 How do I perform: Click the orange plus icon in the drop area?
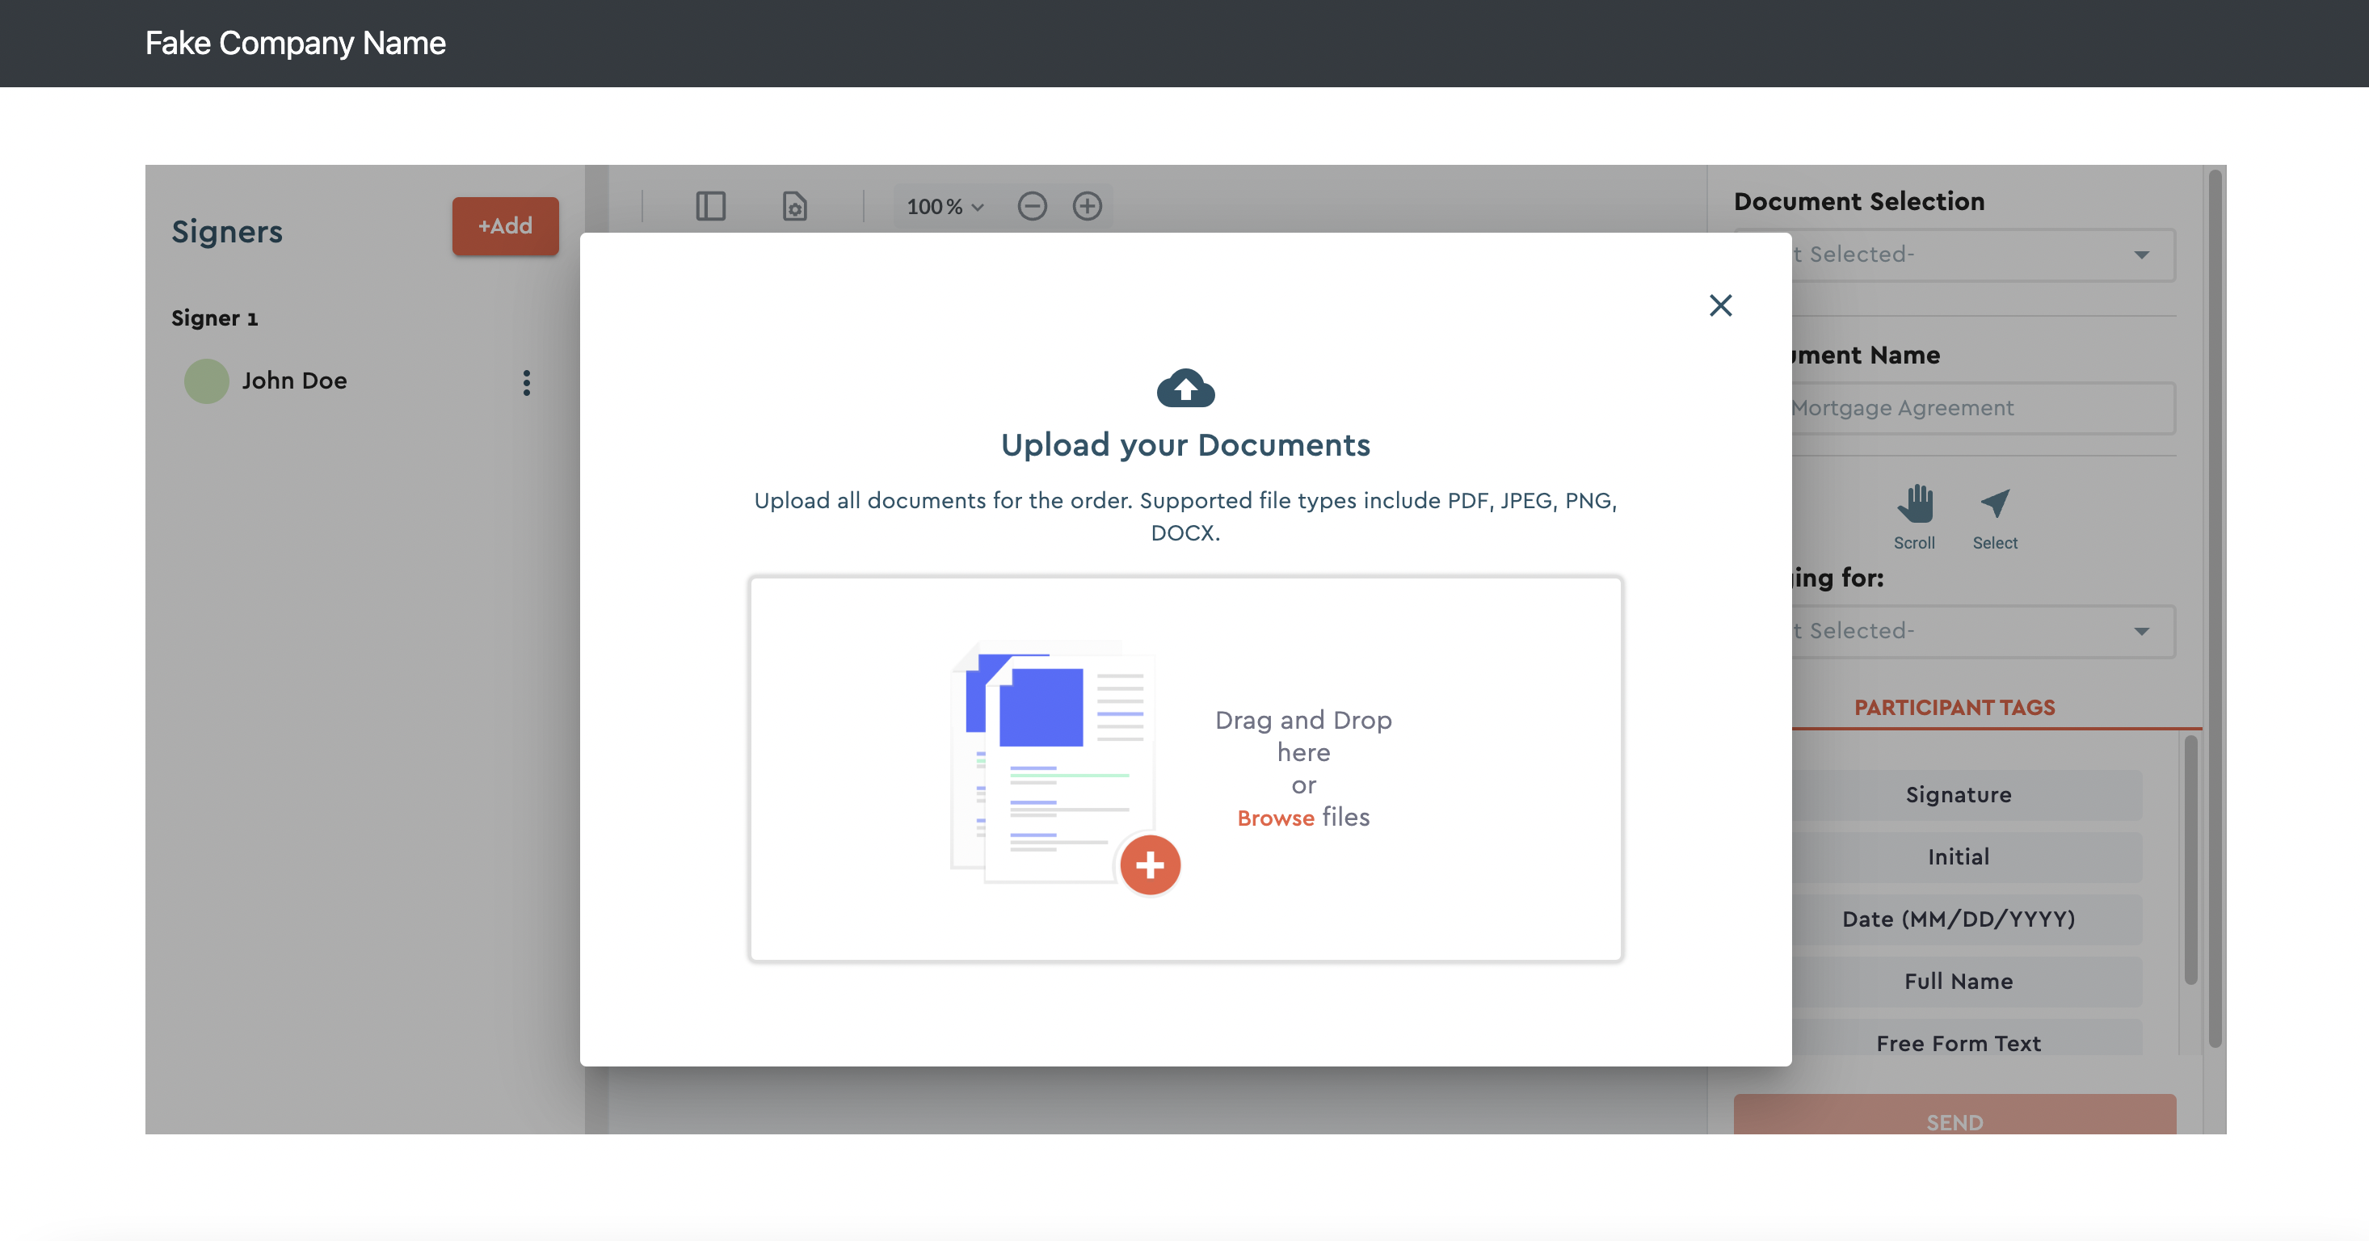[x=1151, y=864]
